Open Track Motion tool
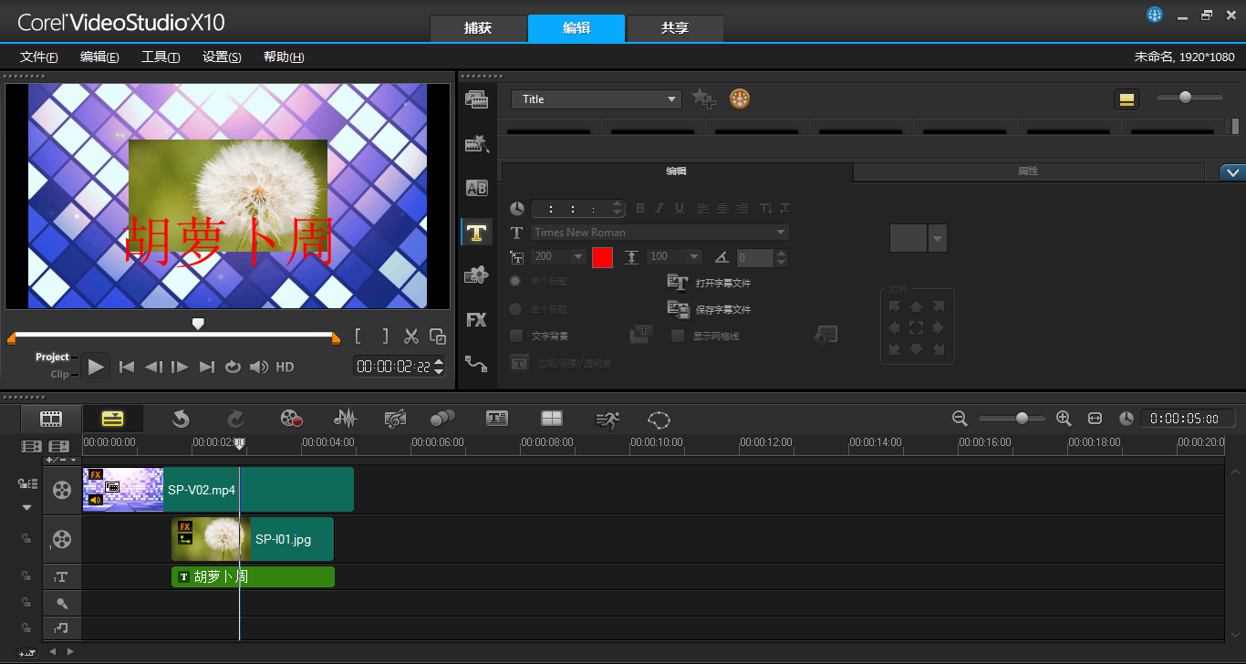1246x664 pixels. (442, 419)
